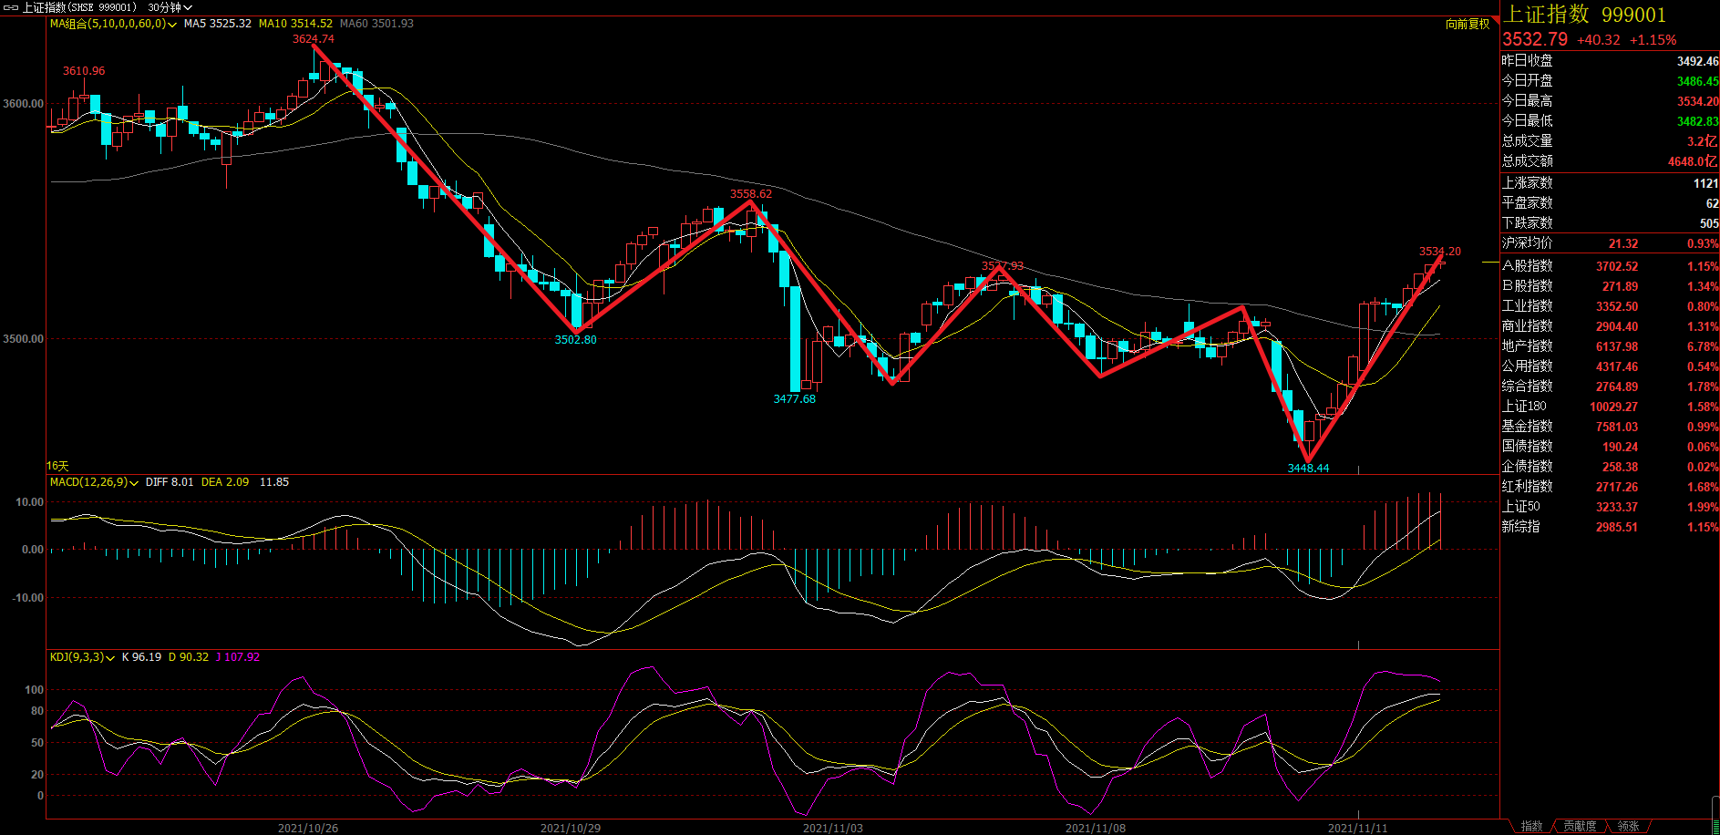Screen dimensions: 1720x835
Task: Click the 2021/11/03 date on time axis
Action: coord(832,828)
